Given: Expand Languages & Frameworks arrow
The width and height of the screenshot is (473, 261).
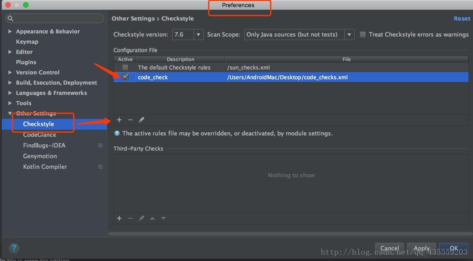Looking at the screenshot, I should click(x=10, y=93).
